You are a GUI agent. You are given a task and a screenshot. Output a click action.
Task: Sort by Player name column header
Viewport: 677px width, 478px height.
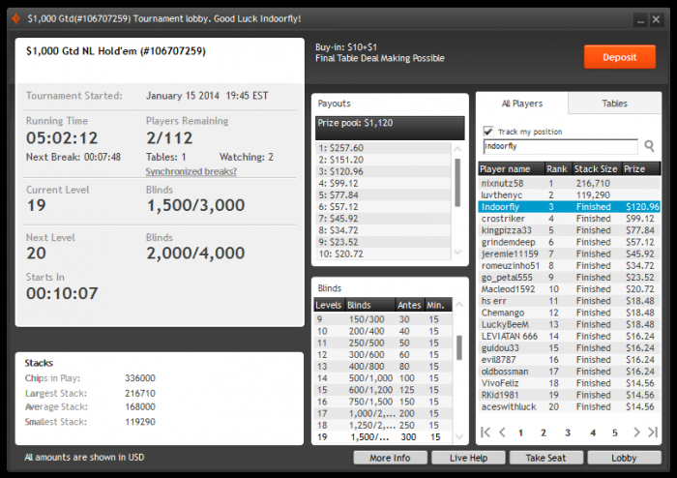pyautogui.click(x=511, y=168)
